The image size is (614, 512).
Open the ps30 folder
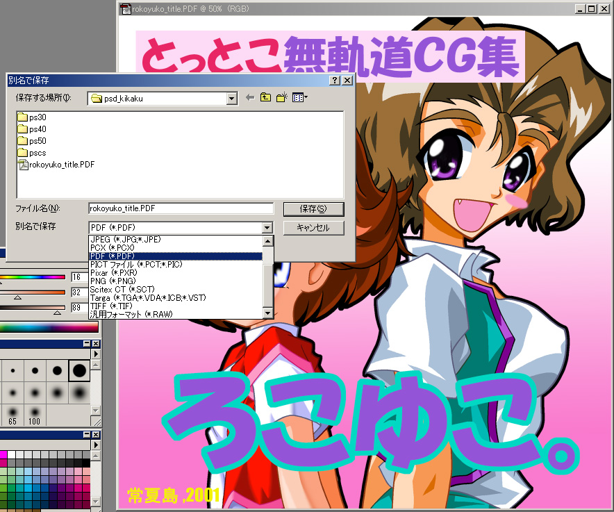[x=32, y=117]
